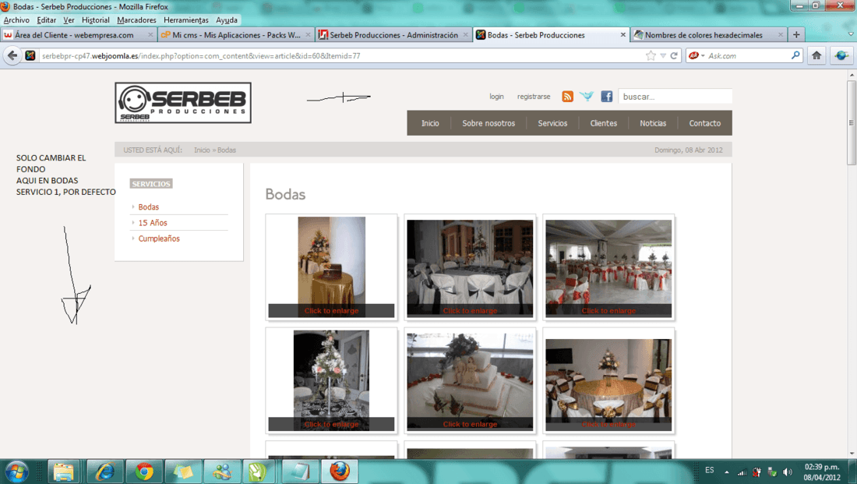Open Servicios navigation item
857x484 pixels.
552,123
